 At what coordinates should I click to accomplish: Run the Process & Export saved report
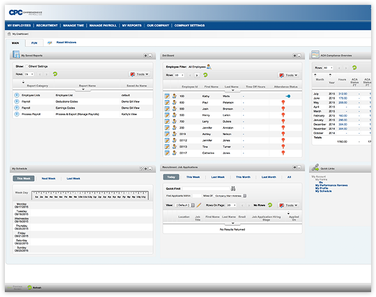17,114
